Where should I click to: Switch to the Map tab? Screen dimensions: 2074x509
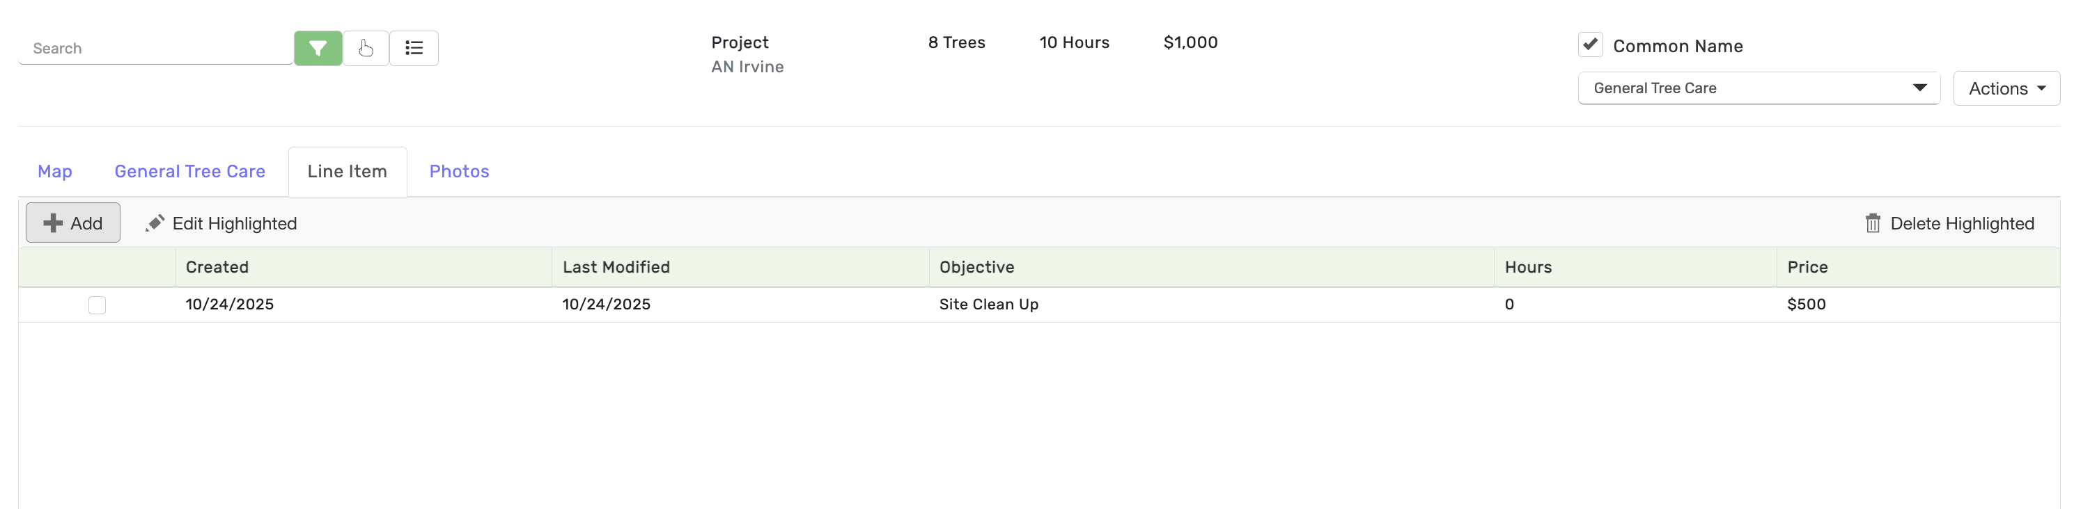55,171
